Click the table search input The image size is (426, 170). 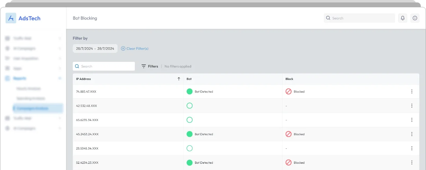(x=104, y=66)
